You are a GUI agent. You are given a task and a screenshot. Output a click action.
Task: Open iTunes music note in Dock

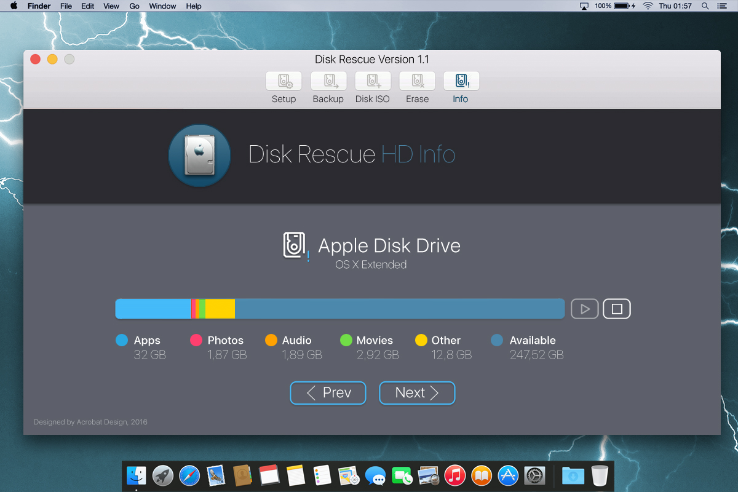coord(455,475)
